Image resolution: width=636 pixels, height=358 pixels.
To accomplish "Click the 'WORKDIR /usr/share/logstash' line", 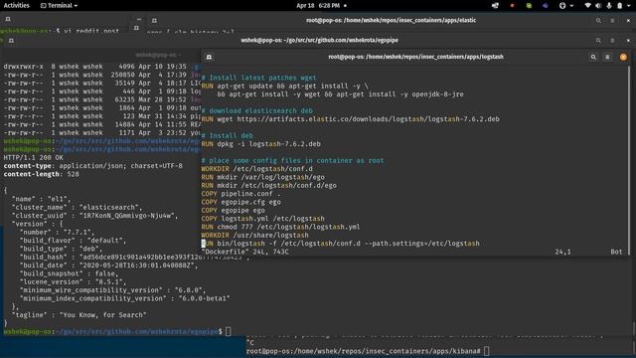I will click(x=254, y=235).
